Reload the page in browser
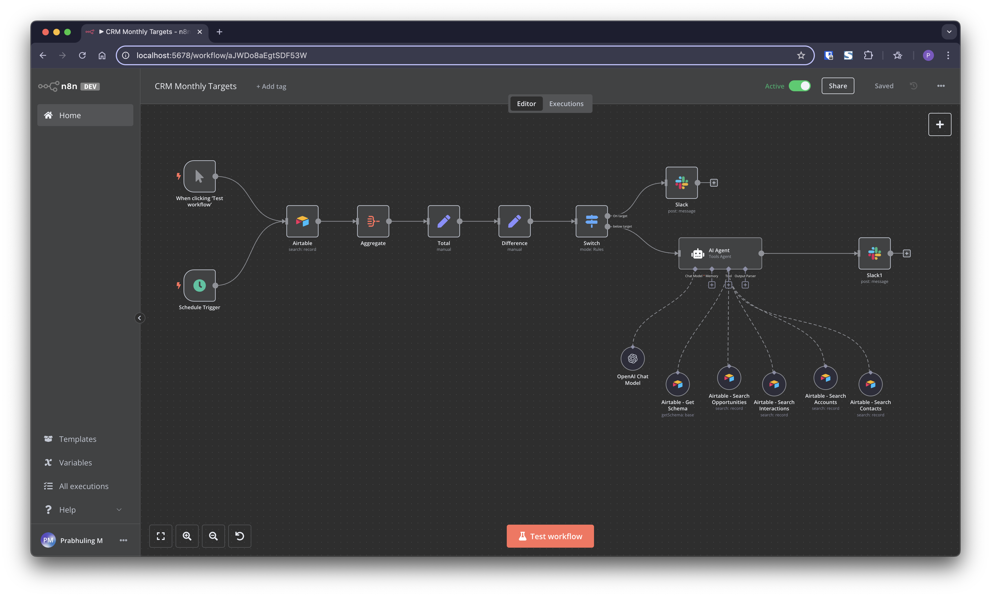This screenshot has width=991, height=597. [x=82, y=55]
